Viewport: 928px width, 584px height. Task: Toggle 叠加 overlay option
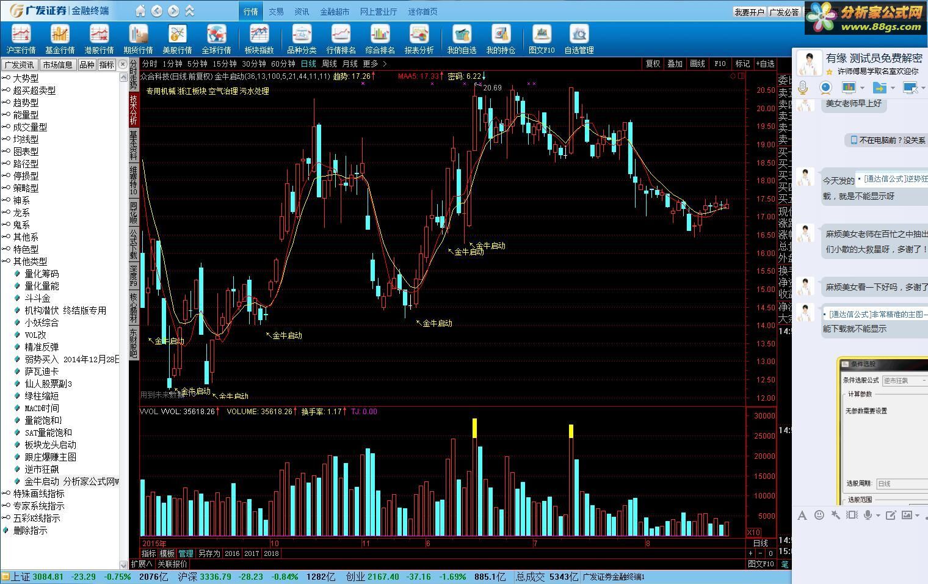[x=675, y=64]
